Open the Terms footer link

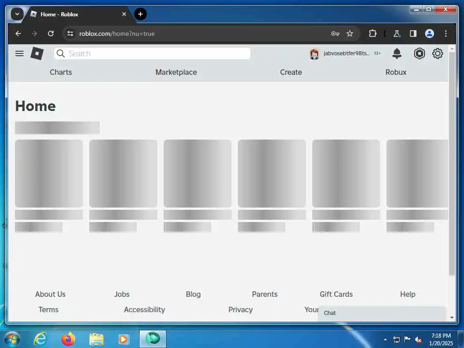coord(48,309)
